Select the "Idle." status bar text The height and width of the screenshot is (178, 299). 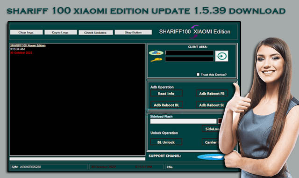tap(170, 167)
